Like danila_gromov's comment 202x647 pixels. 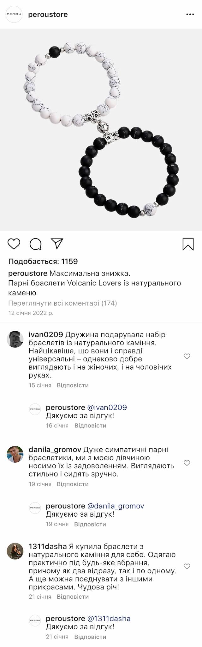click(x=187, y=463)
